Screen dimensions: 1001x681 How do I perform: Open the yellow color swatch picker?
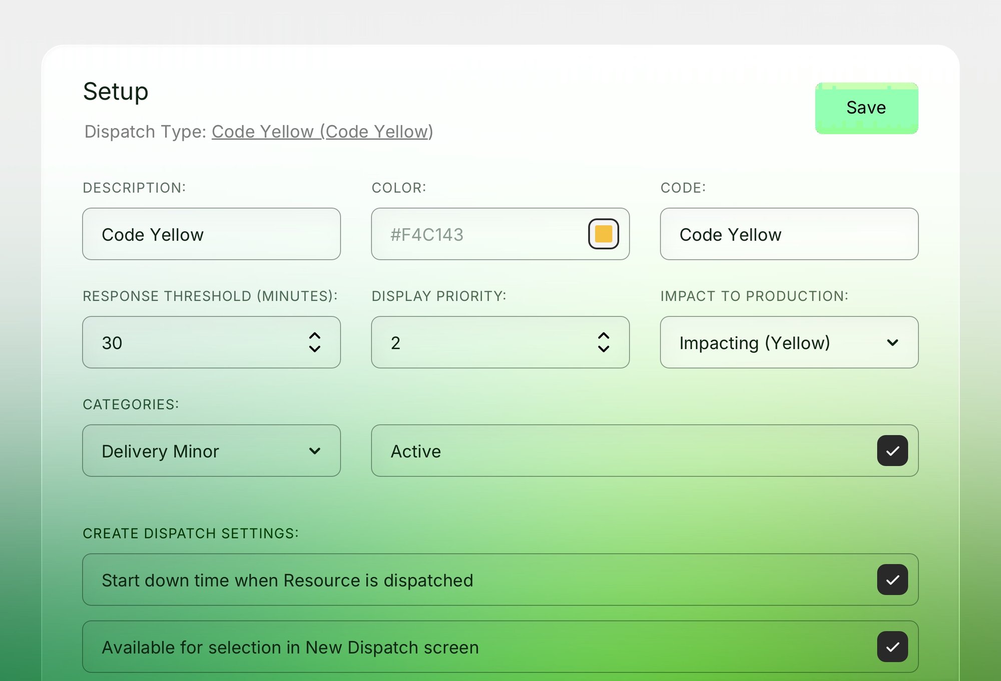coord(603,234)
